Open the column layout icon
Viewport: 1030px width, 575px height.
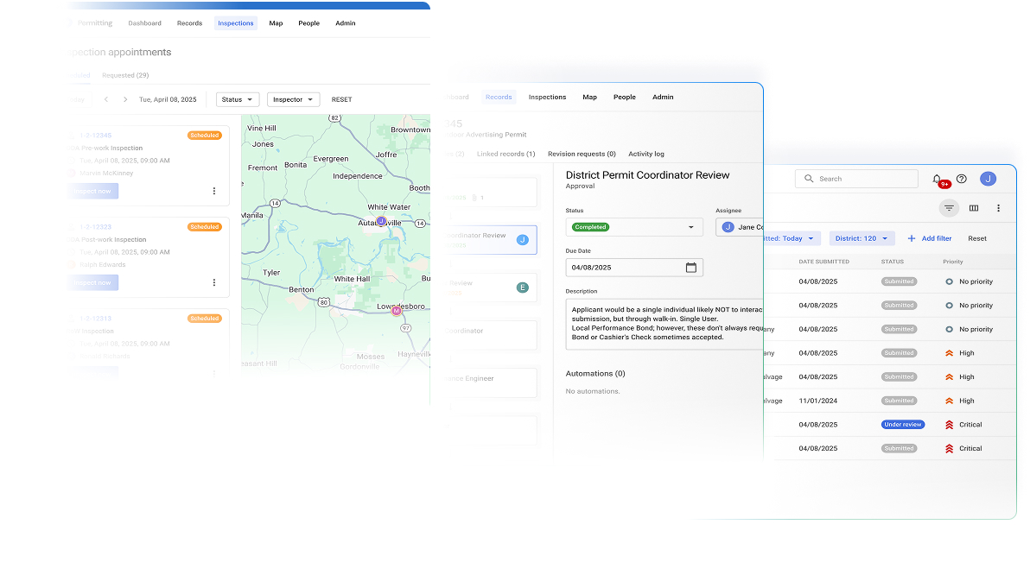click(974, 208)
